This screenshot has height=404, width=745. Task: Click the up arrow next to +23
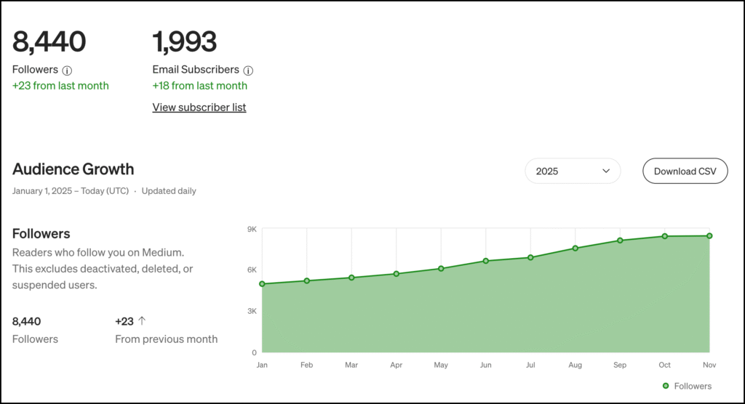tap(142, 320)
